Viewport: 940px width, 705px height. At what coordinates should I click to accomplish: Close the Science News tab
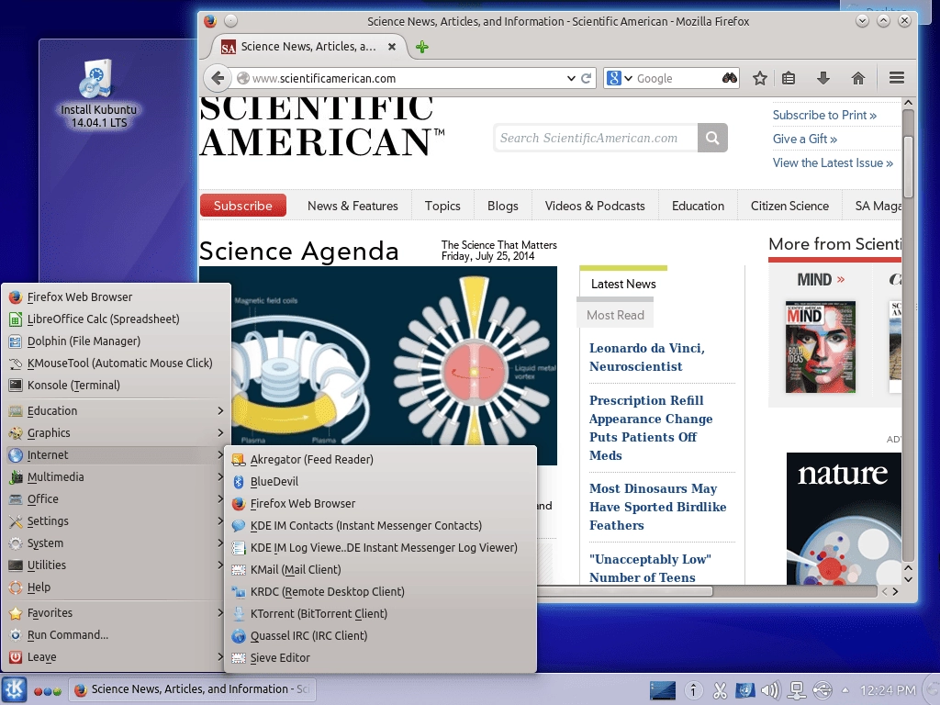[x=391, y=46]
